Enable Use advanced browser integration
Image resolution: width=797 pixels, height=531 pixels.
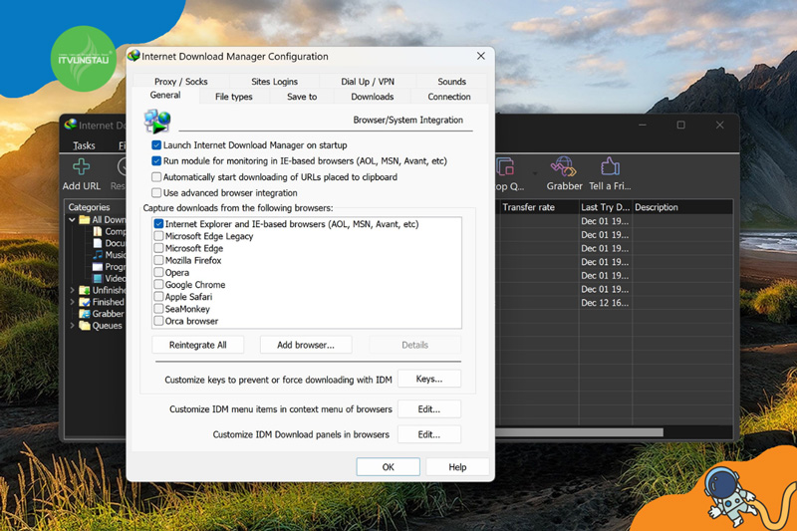(156, 192)
